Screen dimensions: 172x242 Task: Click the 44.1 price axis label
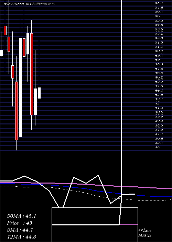point(159,90)
